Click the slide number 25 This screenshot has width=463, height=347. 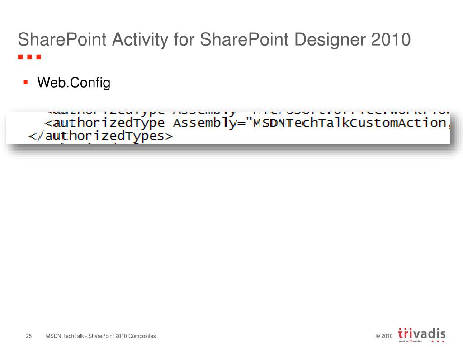[x=28, y=336]
